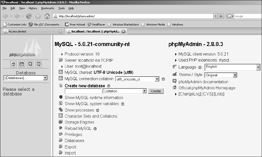The height and width of the screenshot is (157, 262).
Task: Click the Create button
Action: [156, 91]
